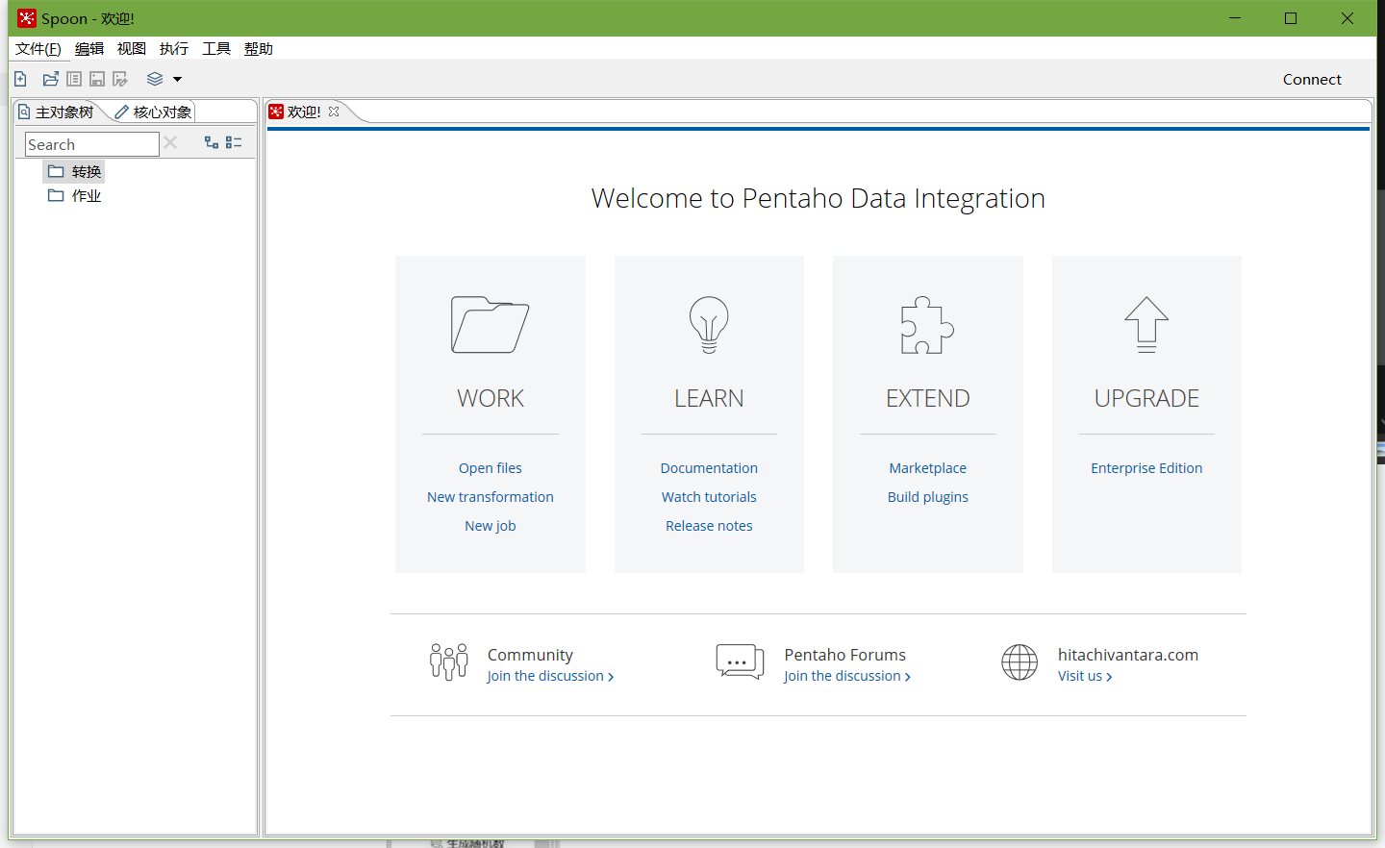The image size is (1385, 848).
Task: Focus the Search input field
Action: tap(92, 144)
